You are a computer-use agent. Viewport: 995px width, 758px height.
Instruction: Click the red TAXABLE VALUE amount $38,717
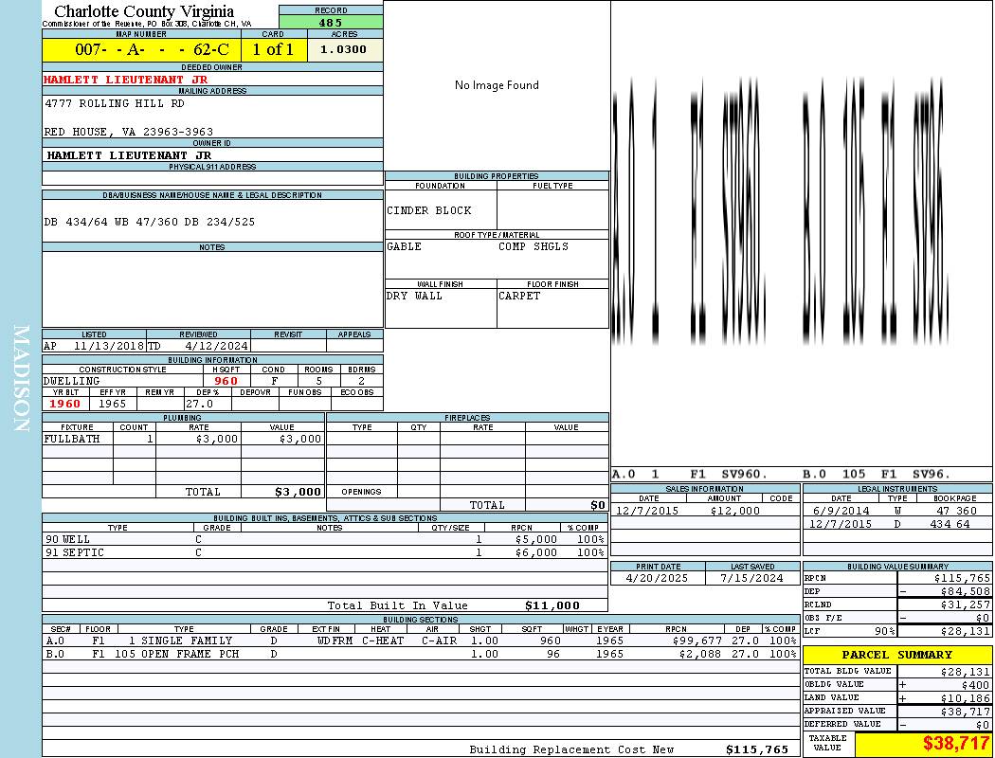[955, 743]
